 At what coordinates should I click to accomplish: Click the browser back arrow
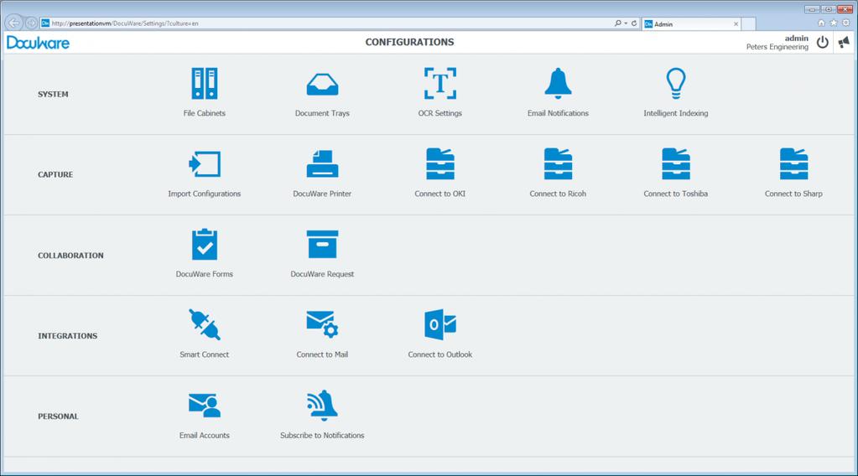click(x=13, y=23)
